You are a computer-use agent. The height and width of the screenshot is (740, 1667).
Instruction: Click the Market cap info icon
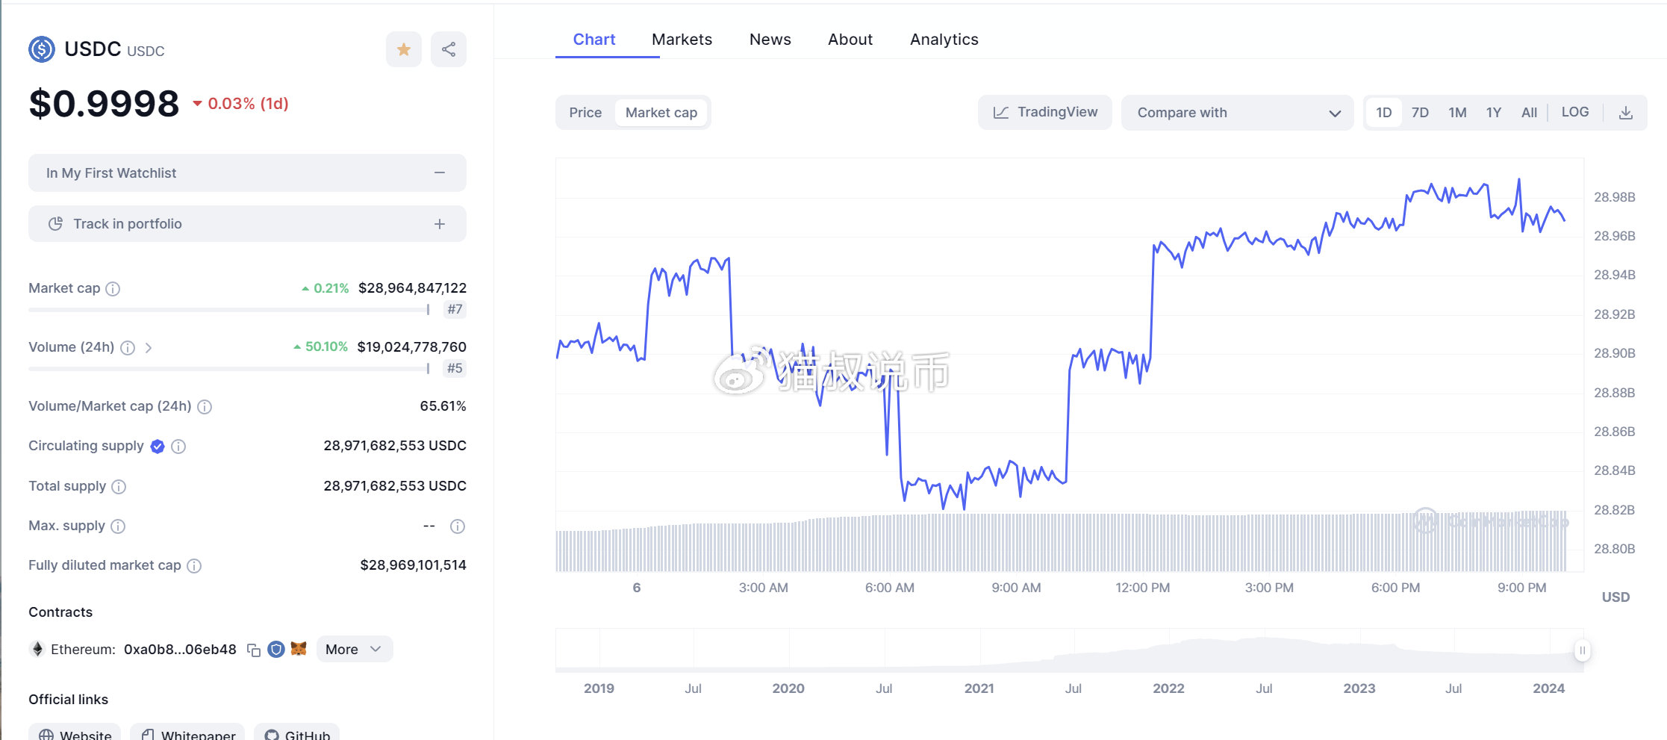(x=113, y=289)
